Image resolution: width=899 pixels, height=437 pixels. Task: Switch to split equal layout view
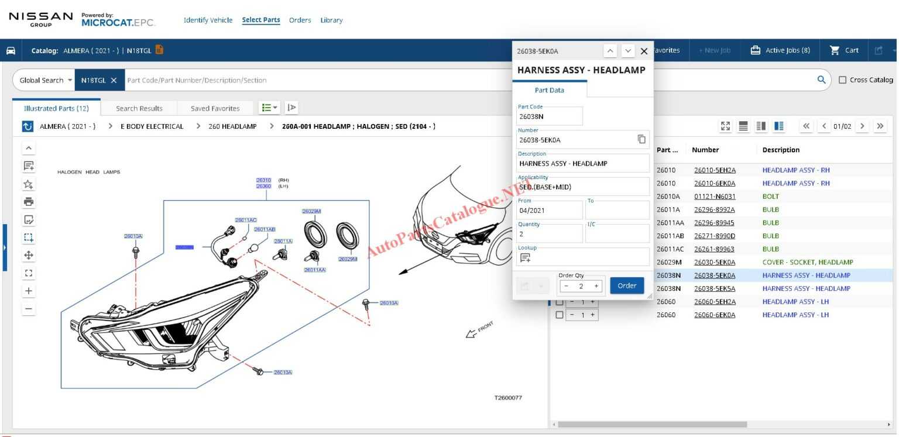(x=761, y=126)
